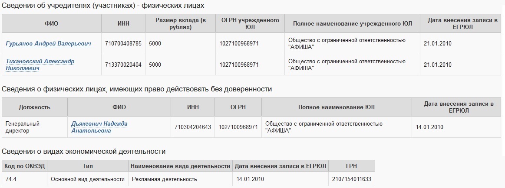The width and height of the screenshot is (505, 188).
Task: Click the Рекламная деятельность cell
Action: coord(165,179)
